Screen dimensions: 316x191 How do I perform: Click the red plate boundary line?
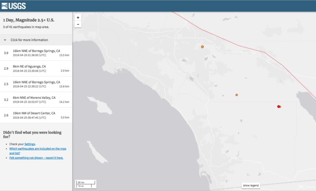click(x=252, y=49)
